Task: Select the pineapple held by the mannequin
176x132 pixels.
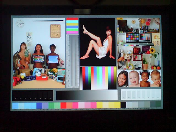Action: click(x=27, y=56)
